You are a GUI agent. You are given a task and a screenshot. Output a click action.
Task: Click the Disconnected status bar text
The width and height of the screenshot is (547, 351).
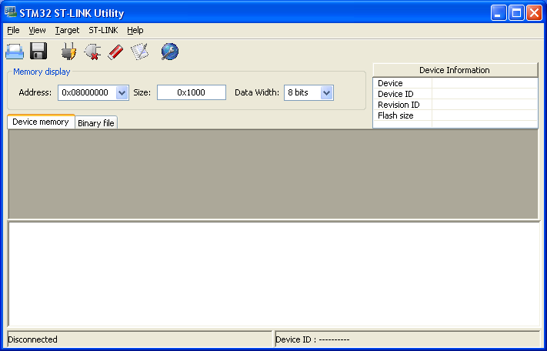[x=32, y=339]
